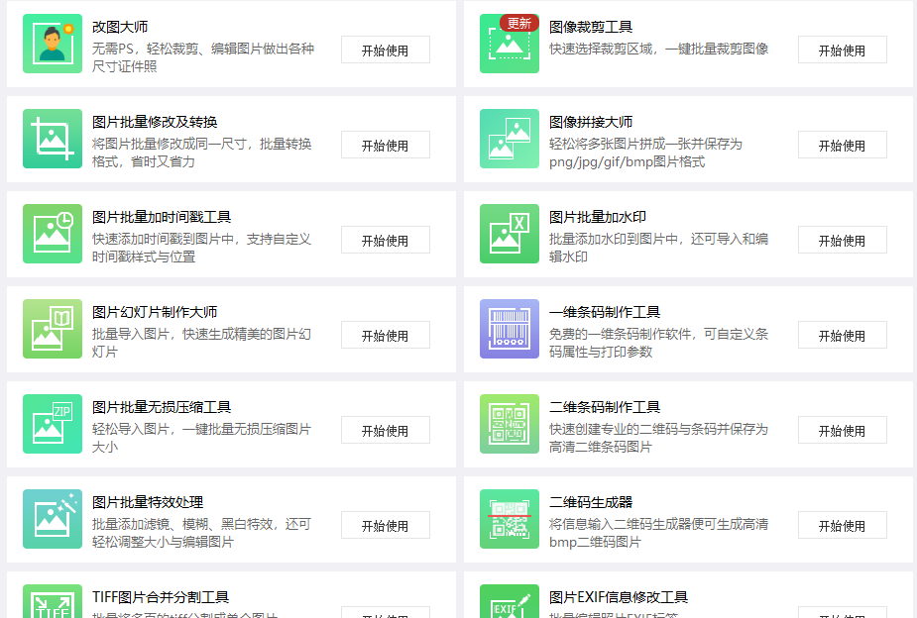Click the 二维码生成器 title
Screen dimensions: 917x618
[x=591, y=502]
